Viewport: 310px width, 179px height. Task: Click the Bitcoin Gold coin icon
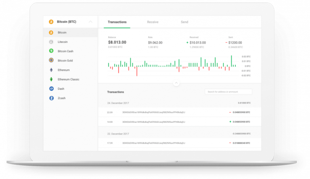tap(51, 60)
